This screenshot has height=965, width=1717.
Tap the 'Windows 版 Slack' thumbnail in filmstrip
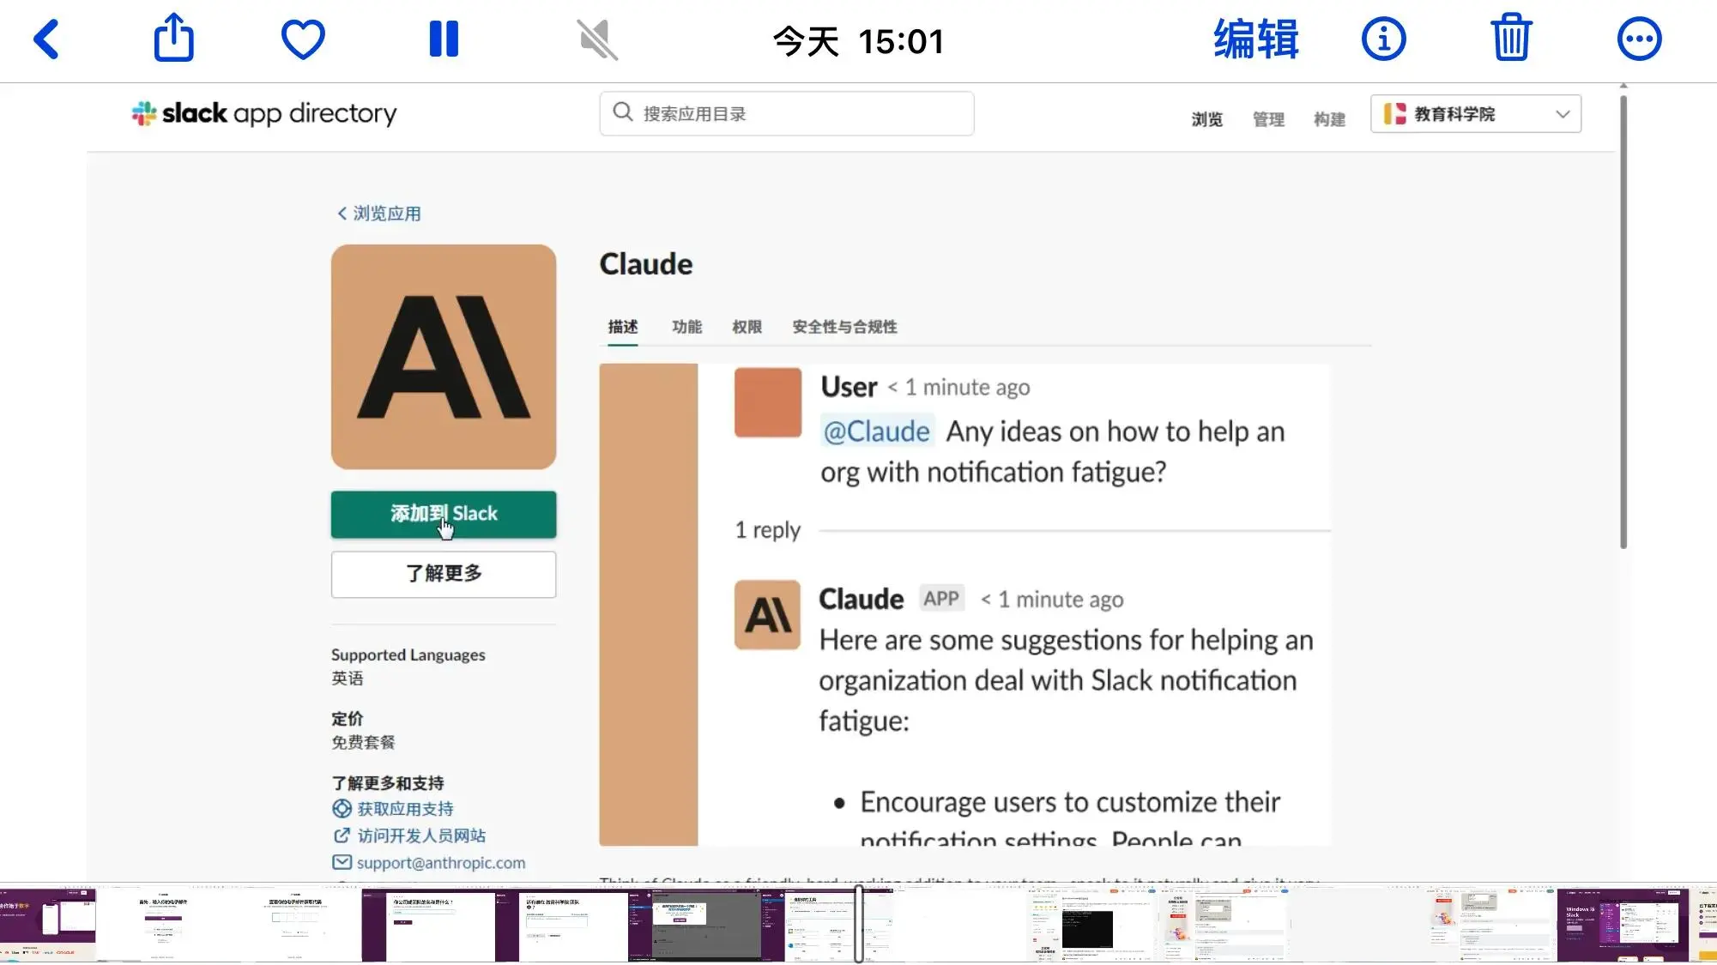[x=1623, y=925]
